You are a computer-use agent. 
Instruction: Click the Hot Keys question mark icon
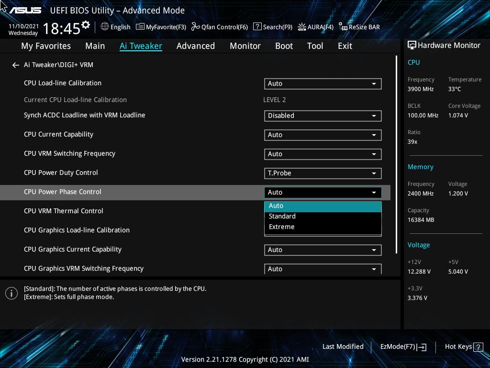(478, 347)
